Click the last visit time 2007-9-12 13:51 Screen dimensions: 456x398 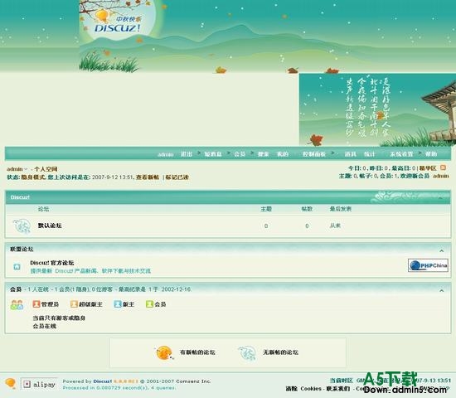tap(113, 177)
